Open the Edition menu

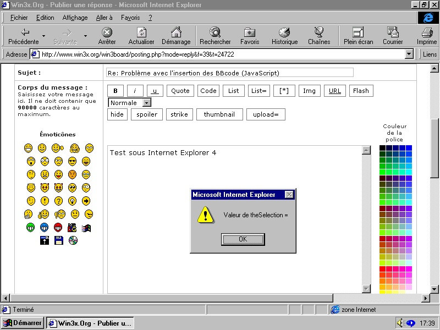pos(45,18)
